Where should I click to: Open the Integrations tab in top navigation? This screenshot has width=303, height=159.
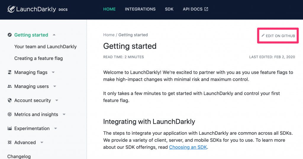140,9
